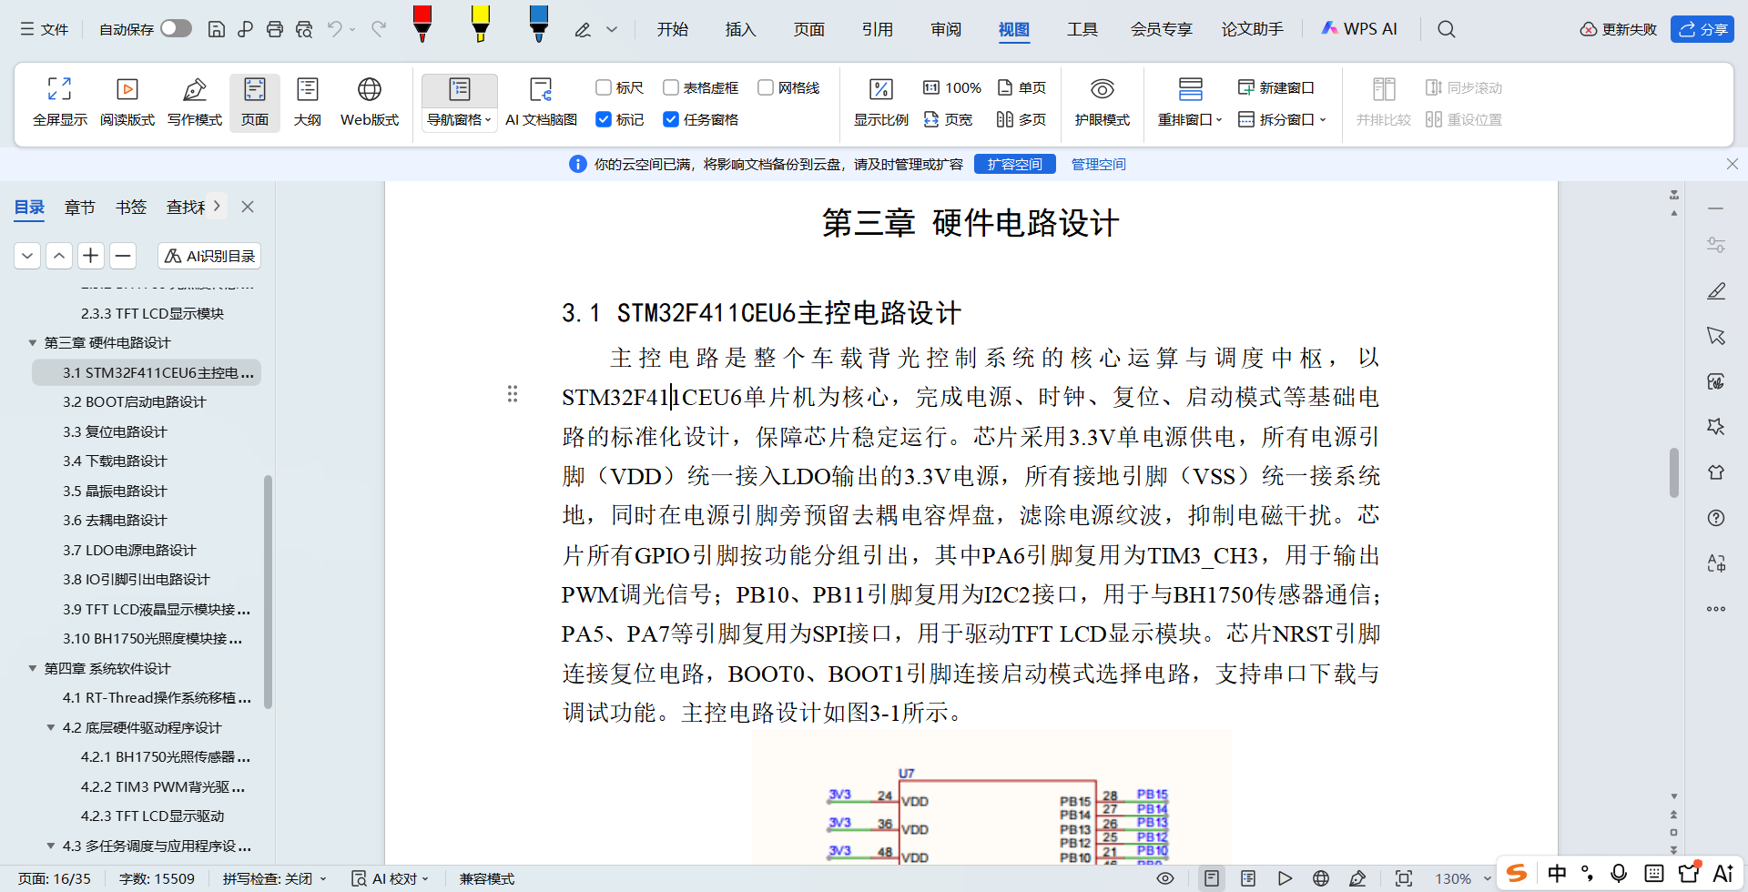Screen dimensions: 1748x892
Task: Collapse the 4.2 driver design node
Action: point(51,727)
